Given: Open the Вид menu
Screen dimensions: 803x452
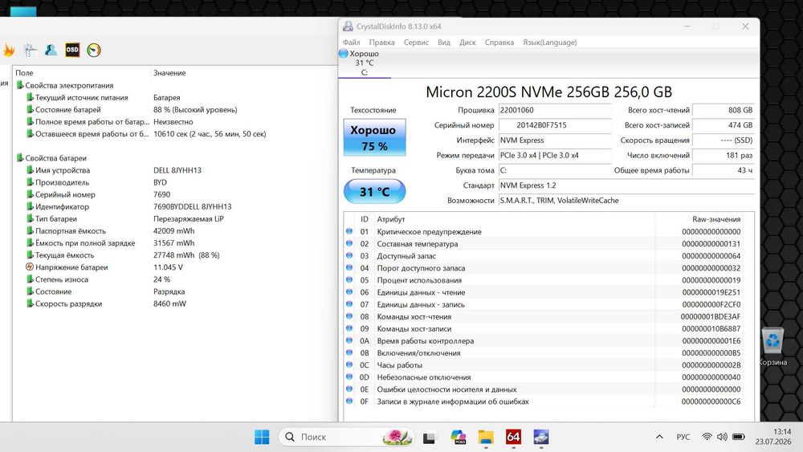Looking at the screenshot, I should (443, 42).
